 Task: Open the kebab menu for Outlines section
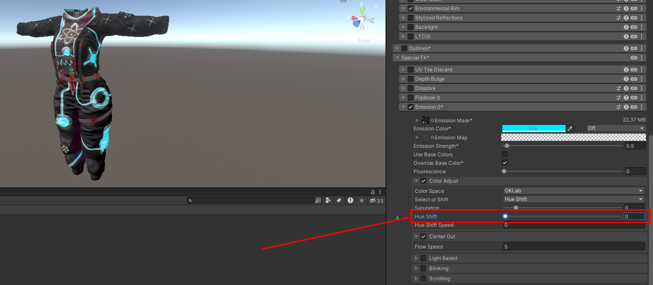[x=642, y=48]
